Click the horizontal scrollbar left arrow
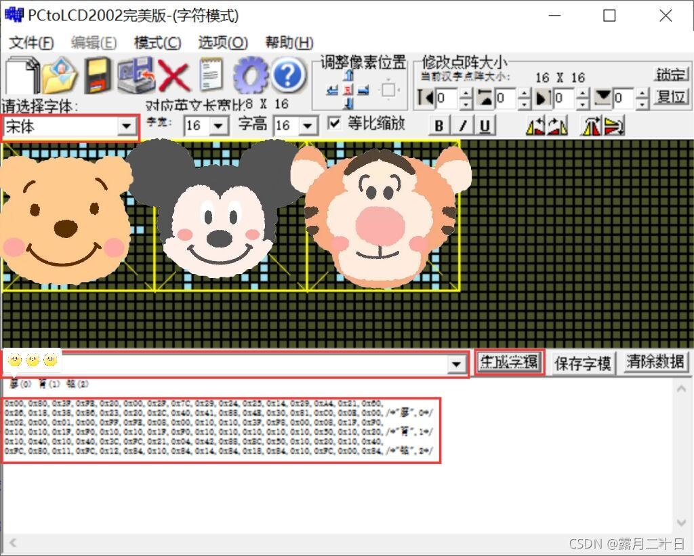 point(13,542)
